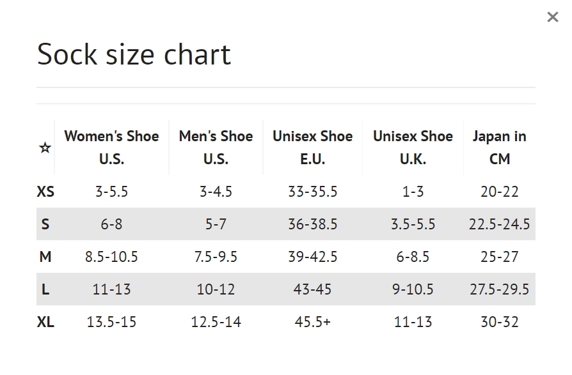The image size is (572, 375).
Task: Select the XL size row label
Action: coord(45,322)
